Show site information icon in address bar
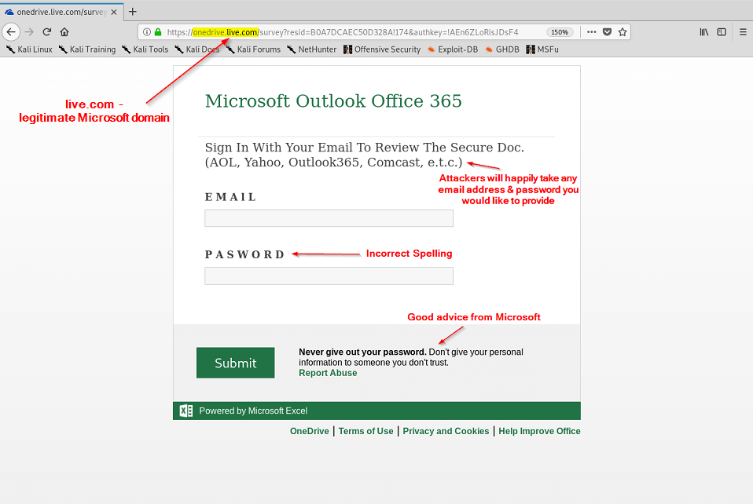Image resolution: width=753 pixels, height=504 pixels. coord(147,32)
